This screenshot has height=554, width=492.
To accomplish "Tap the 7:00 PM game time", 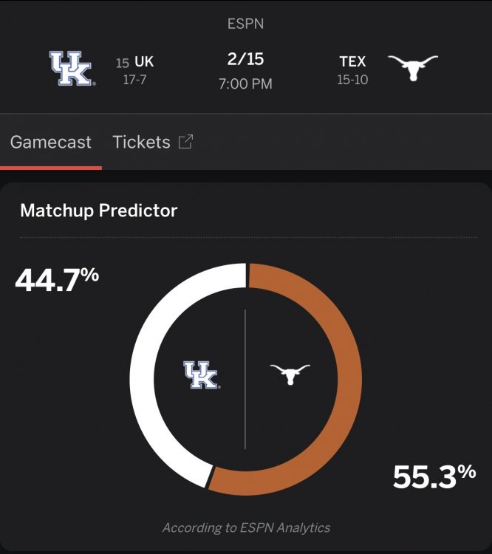I will (245, 83).
